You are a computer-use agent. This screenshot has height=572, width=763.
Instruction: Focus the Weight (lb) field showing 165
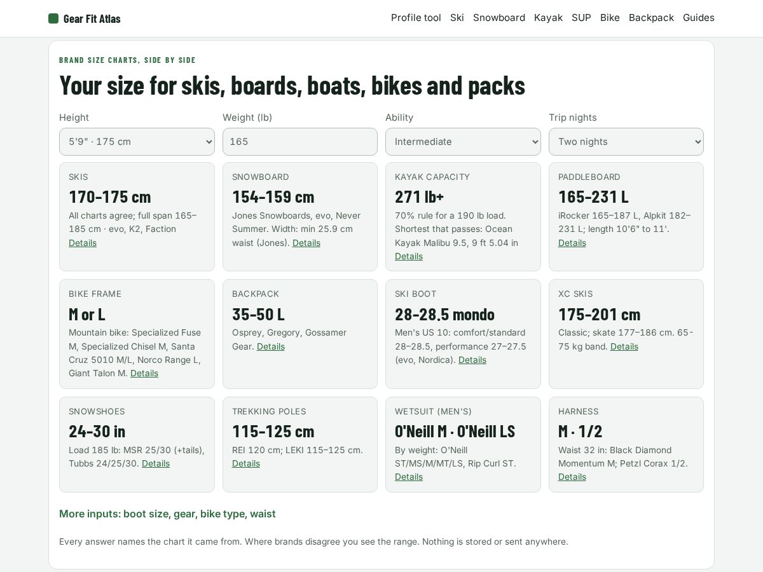(300, 142)
